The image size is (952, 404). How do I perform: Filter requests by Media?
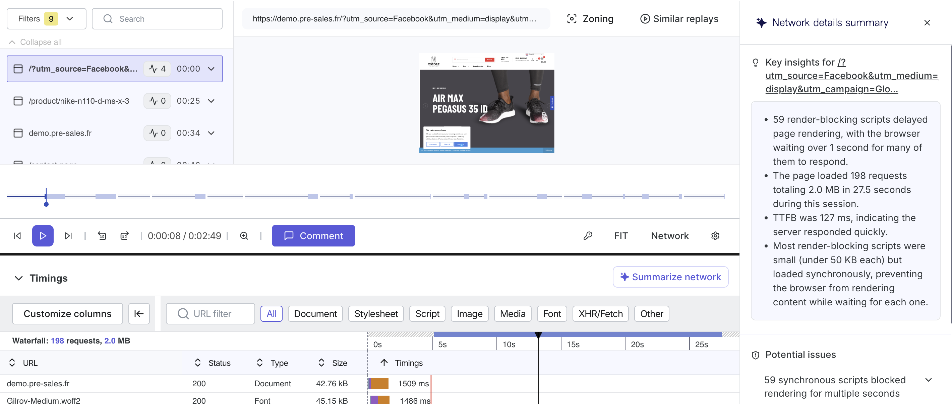(x=513, y=314)
